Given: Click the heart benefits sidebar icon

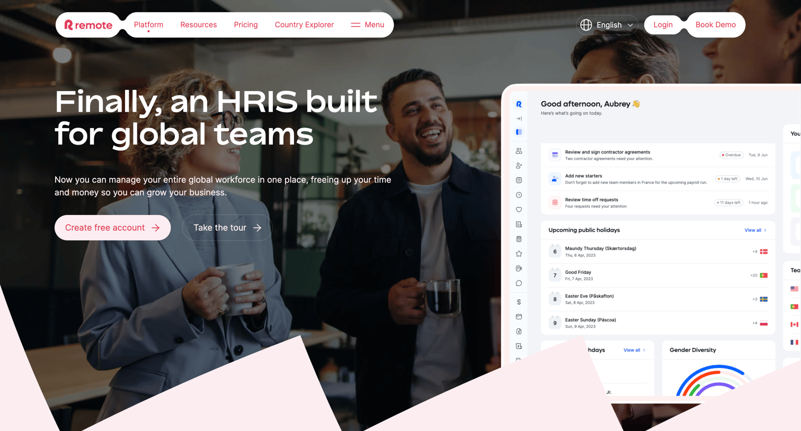Looking at the screenshot, I should click(519, 210).
